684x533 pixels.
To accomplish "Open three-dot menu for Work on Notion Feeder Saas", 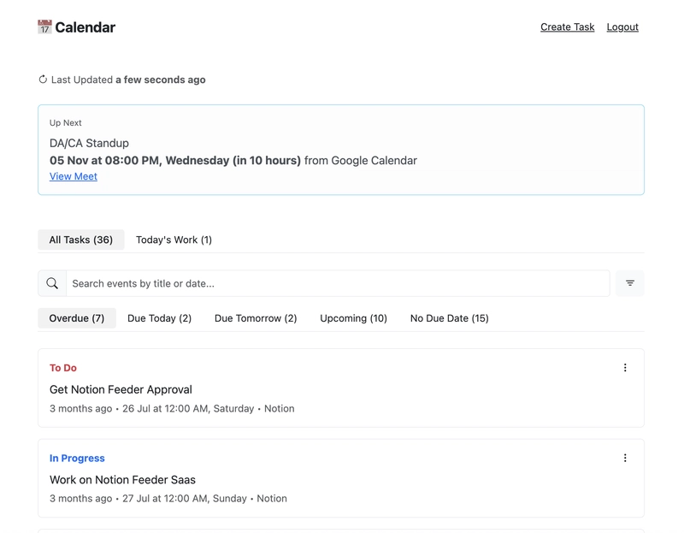I will pos(625,459).
